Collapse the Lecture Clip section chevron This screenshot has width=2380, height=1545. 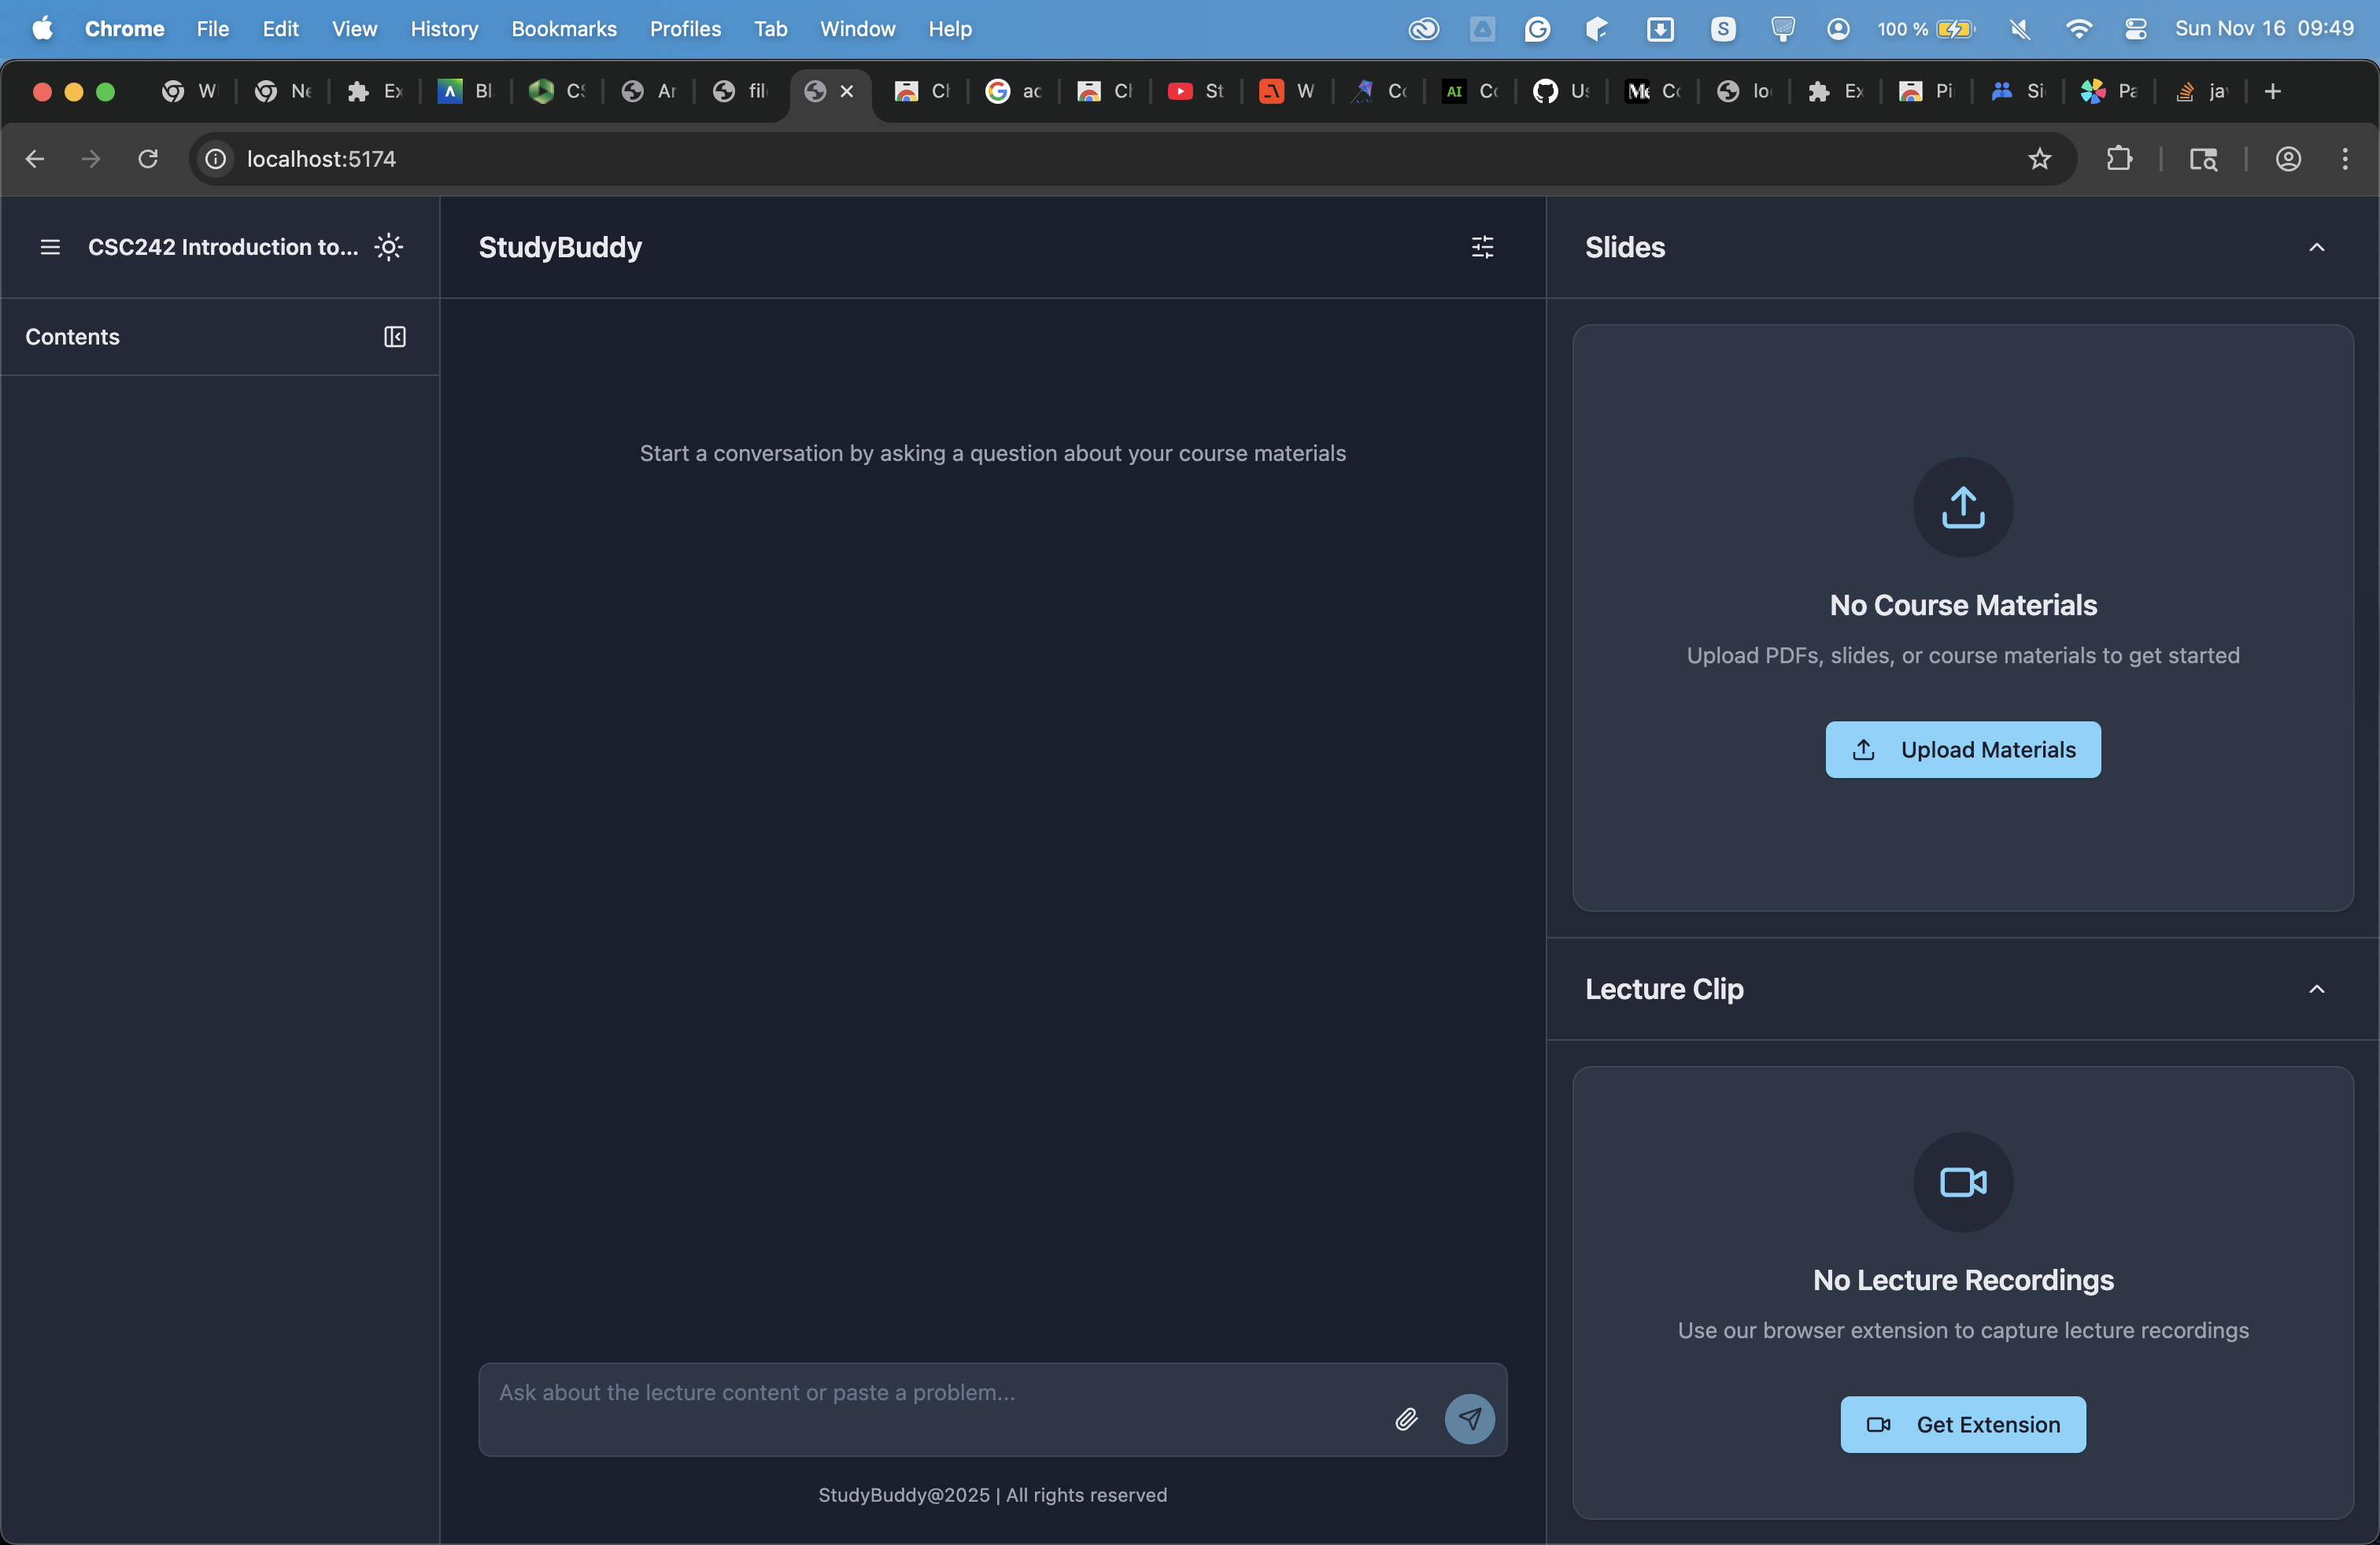pyautogui.click(x=2316, y=990)
